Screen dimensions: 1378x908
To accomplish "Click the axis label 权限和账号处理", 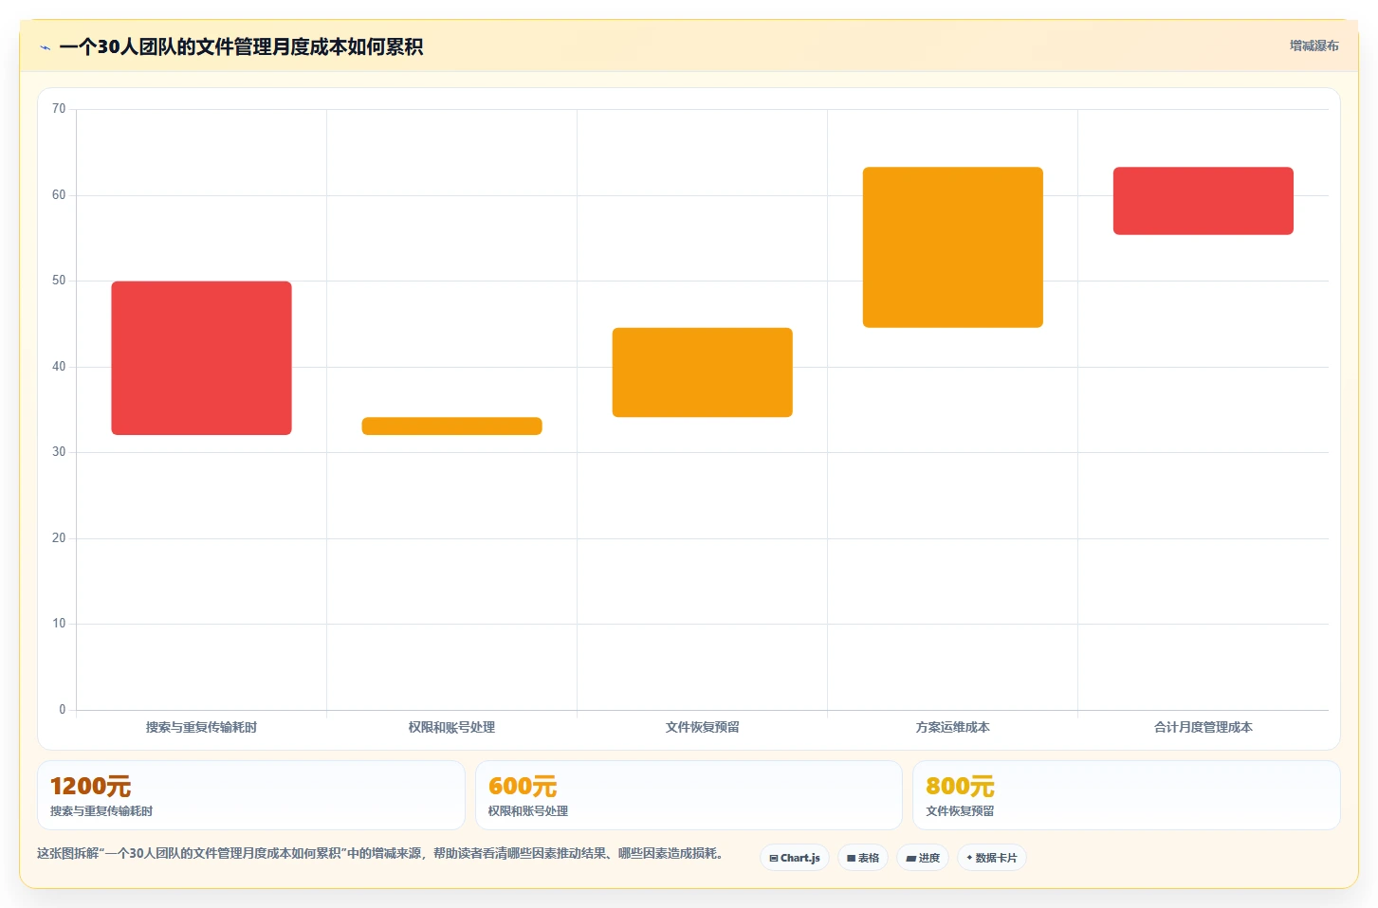I will click(451, 727).
